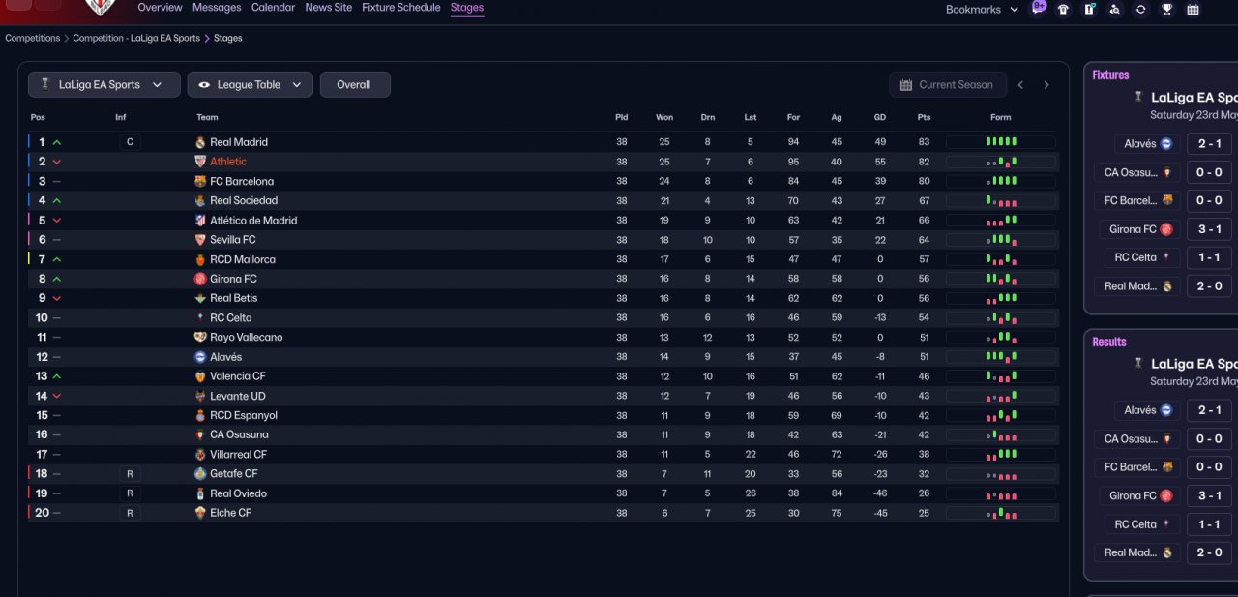
Task: Switch to the Fixture Schedule tab
Action: (401, 8)
